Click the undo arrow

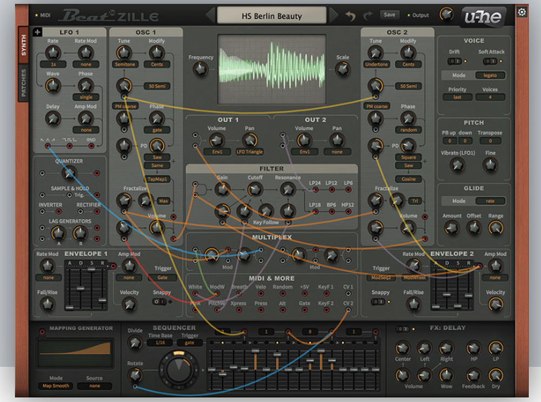pos(351,16)
